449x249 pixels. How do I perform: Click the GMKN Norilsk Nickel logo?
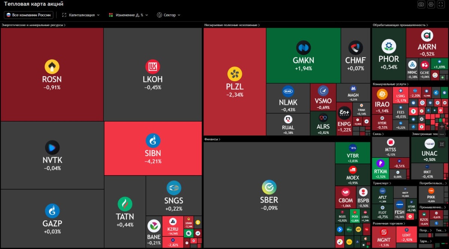tap(303, 48)
